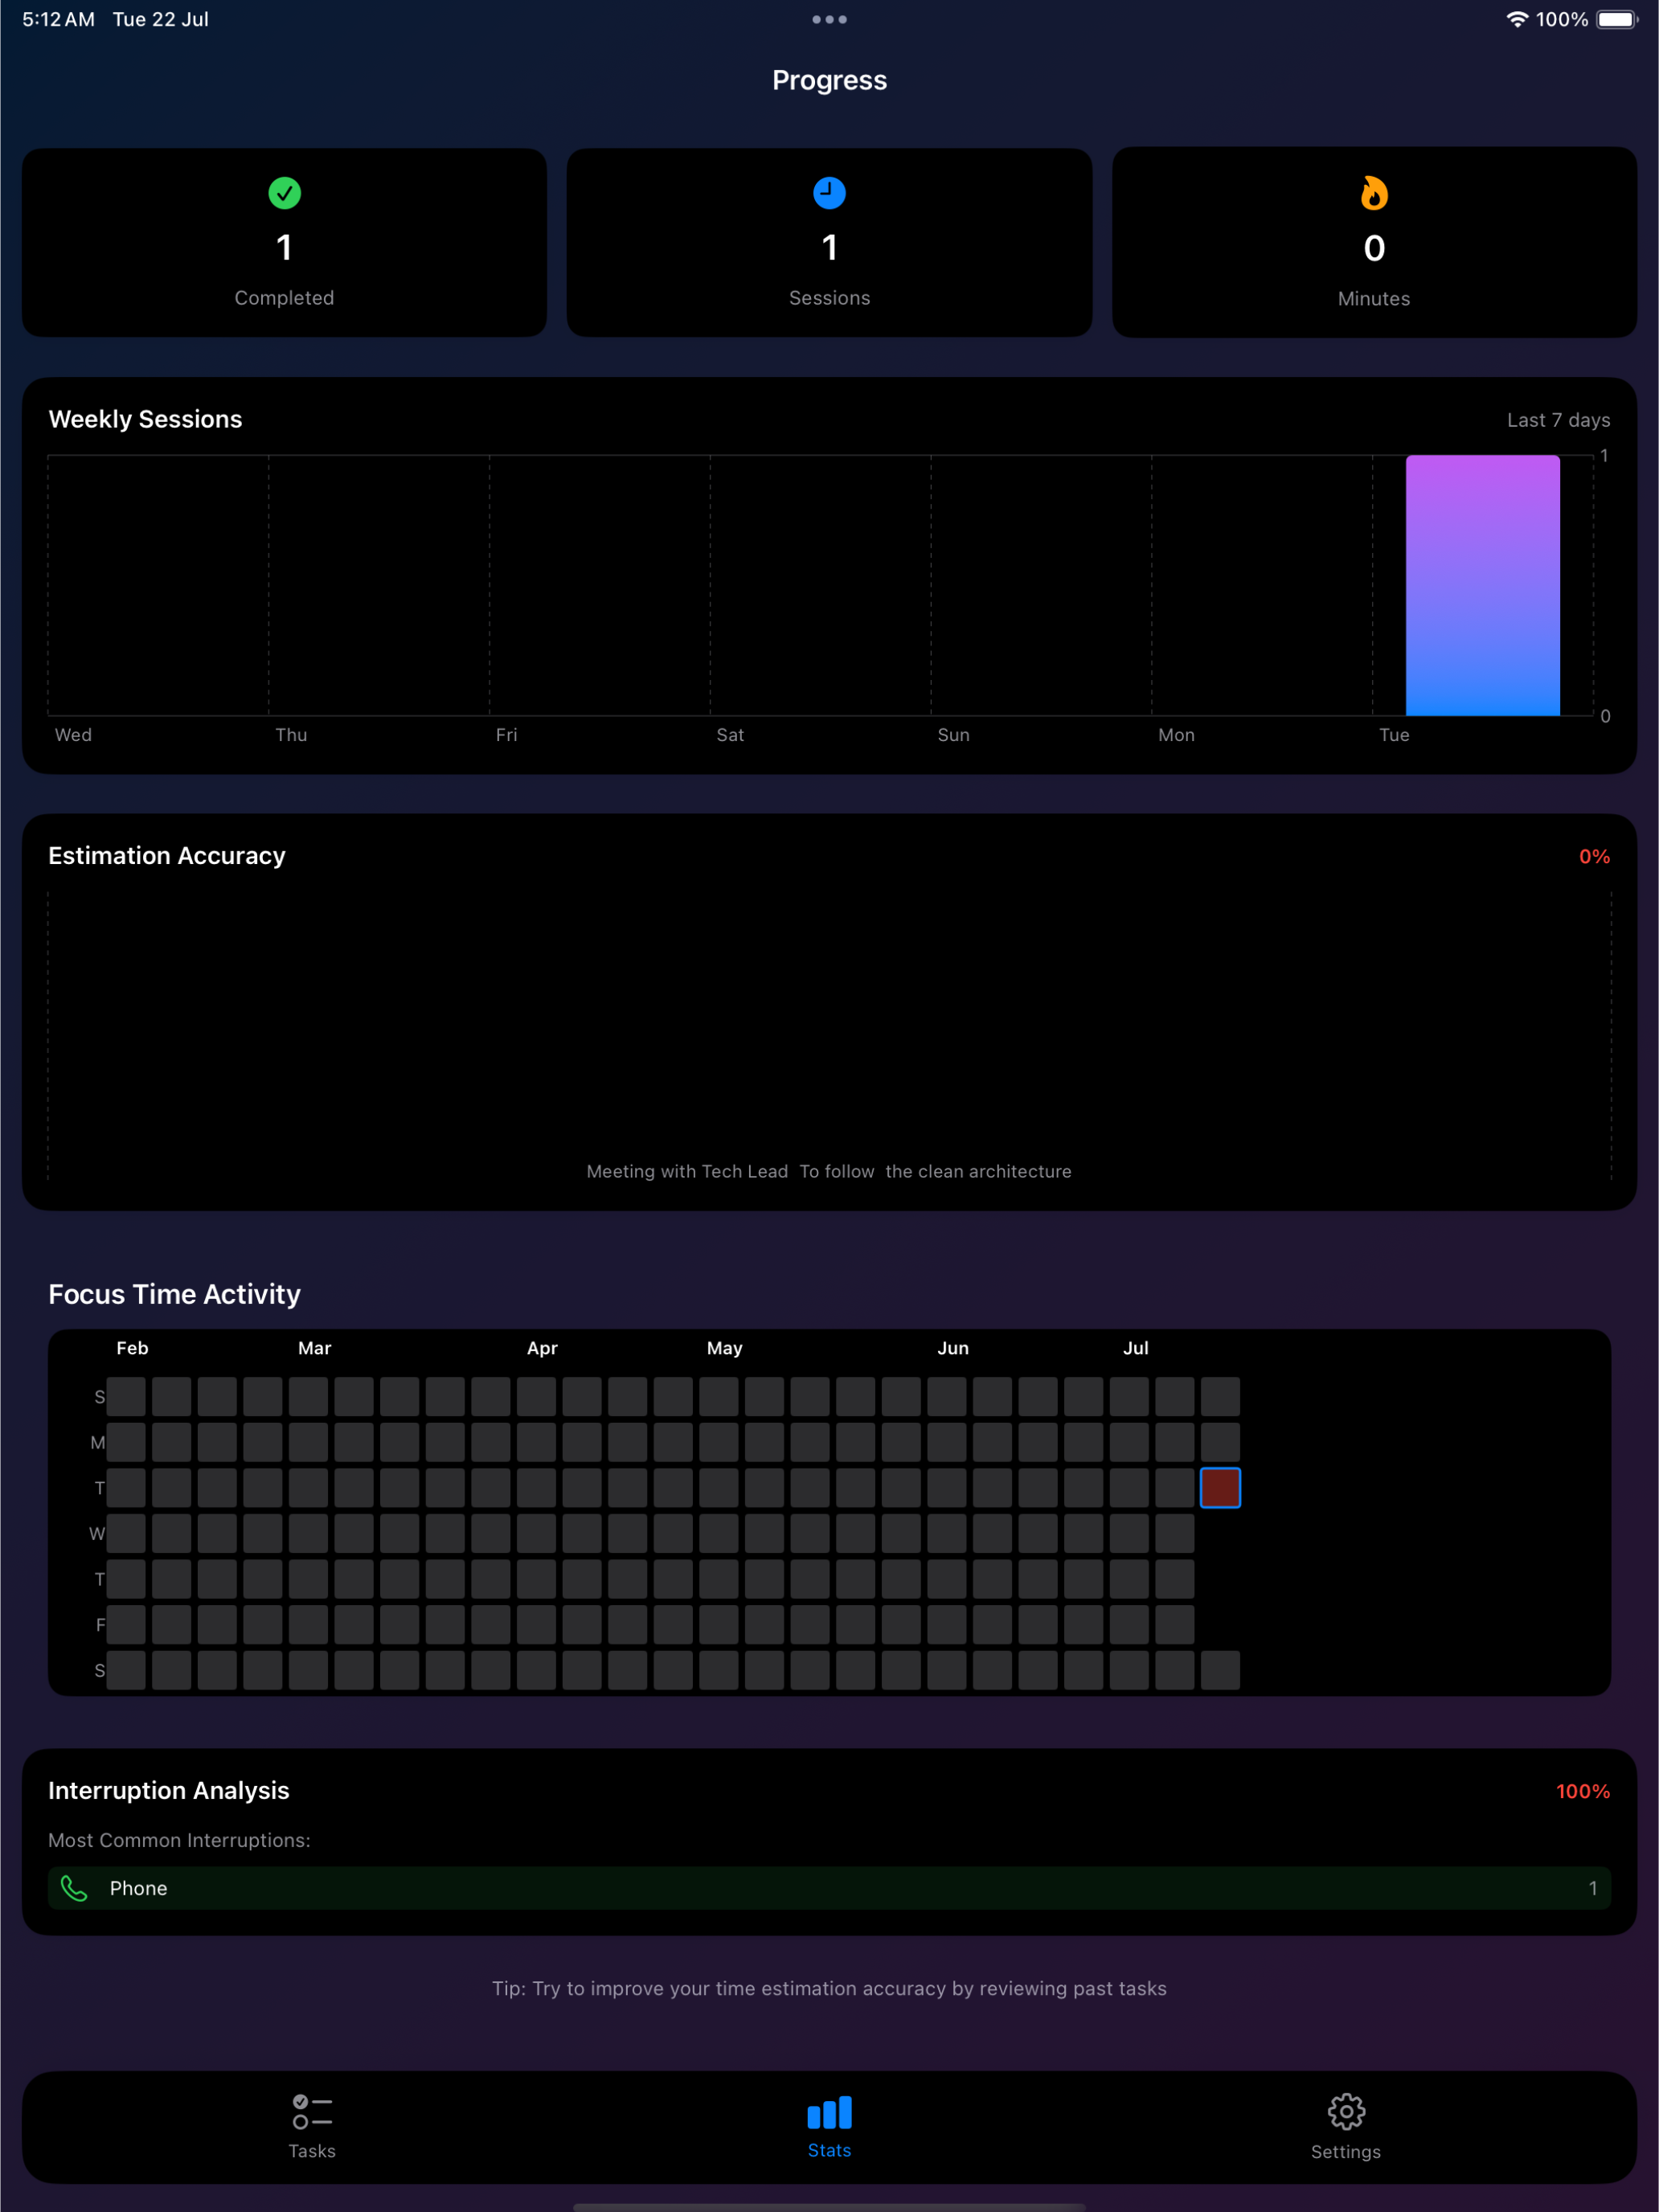Tap the Minutes stat card
This screenshot has width=1659, height=2212.
pyautogui.click(x=1374, y=243)
